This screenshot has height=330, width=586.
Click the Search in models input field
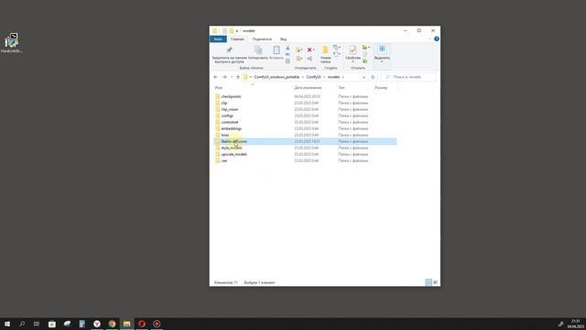pos(409,77)
